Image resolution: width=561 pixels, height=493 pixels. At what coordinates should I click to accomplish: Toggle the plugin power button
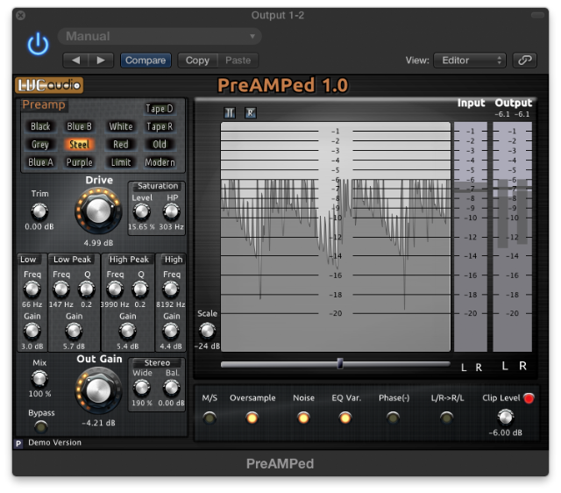38,44
